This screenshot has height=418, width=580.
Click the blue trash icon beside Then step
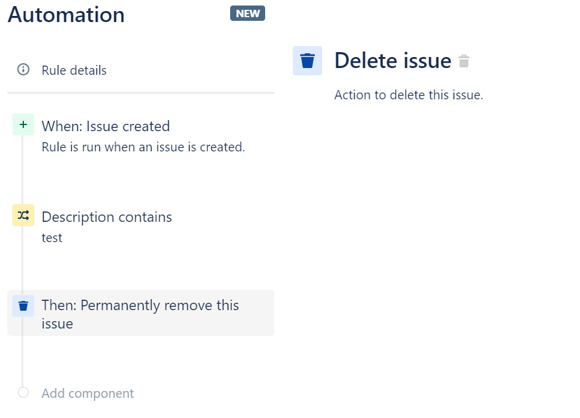23,306
